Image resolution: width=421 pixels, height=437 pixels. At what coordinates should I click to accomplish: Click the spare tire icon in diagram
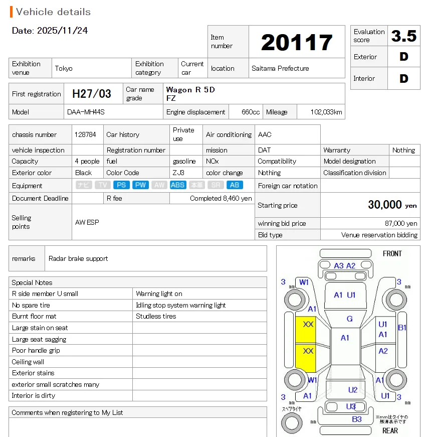coord(292,423)
